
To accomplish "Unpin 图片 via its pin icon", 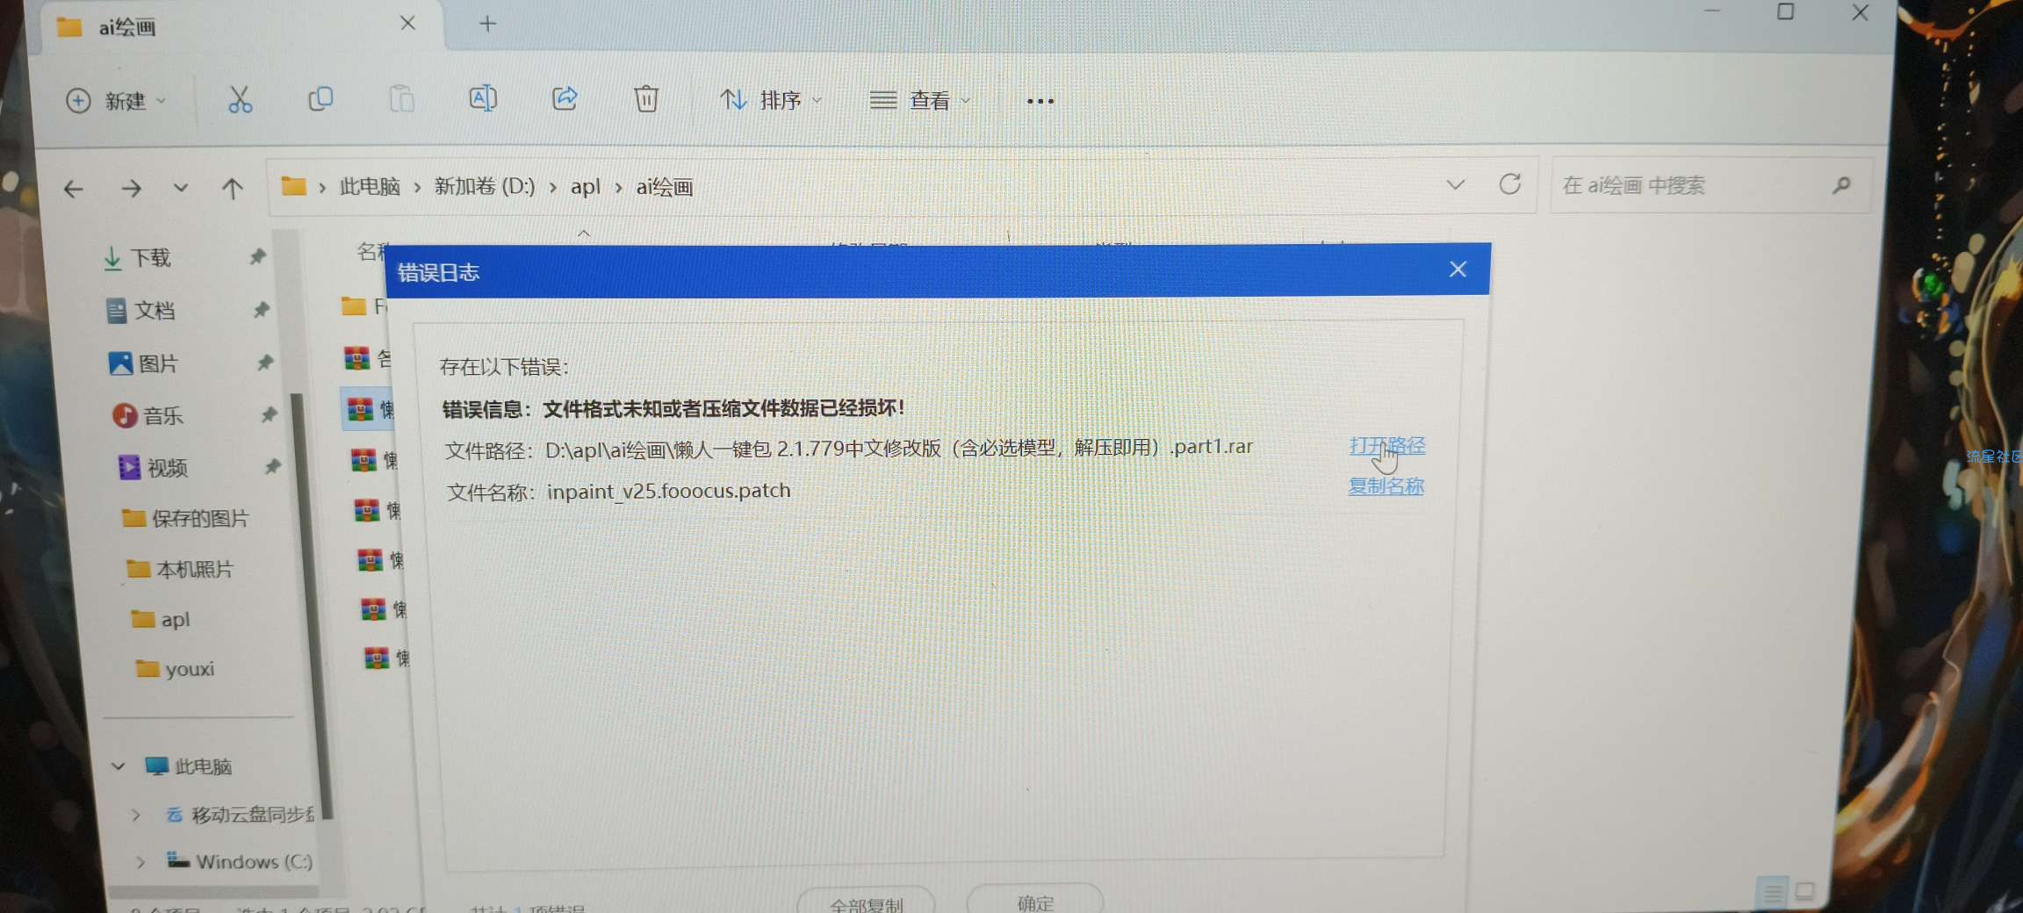I will pos(264,362).
